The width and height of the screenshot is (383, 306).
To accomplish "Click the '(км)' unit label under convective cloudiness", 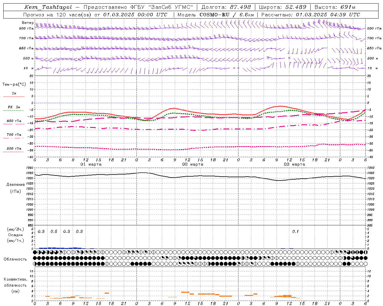I will point(15,291).
